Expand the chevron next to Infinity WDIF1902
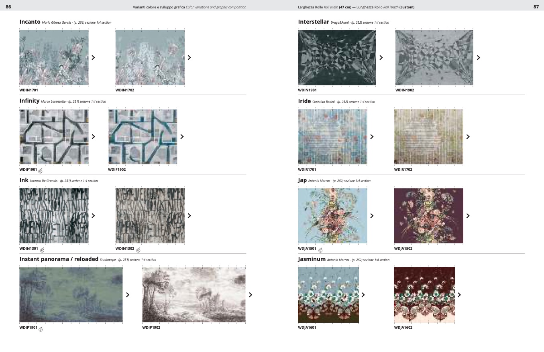 (x=182, y=136)
